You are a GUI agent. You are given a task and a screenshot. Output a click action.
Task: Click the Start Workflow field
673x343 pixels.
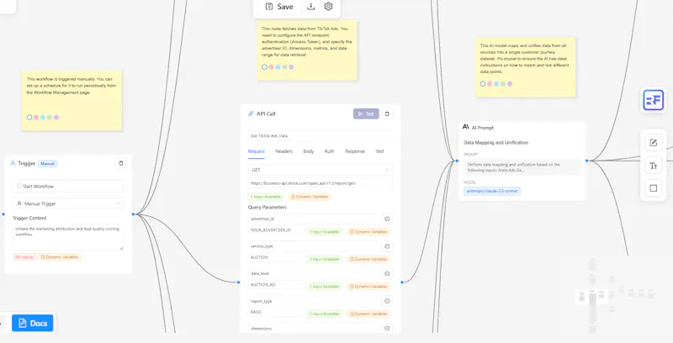coord(68,187)
